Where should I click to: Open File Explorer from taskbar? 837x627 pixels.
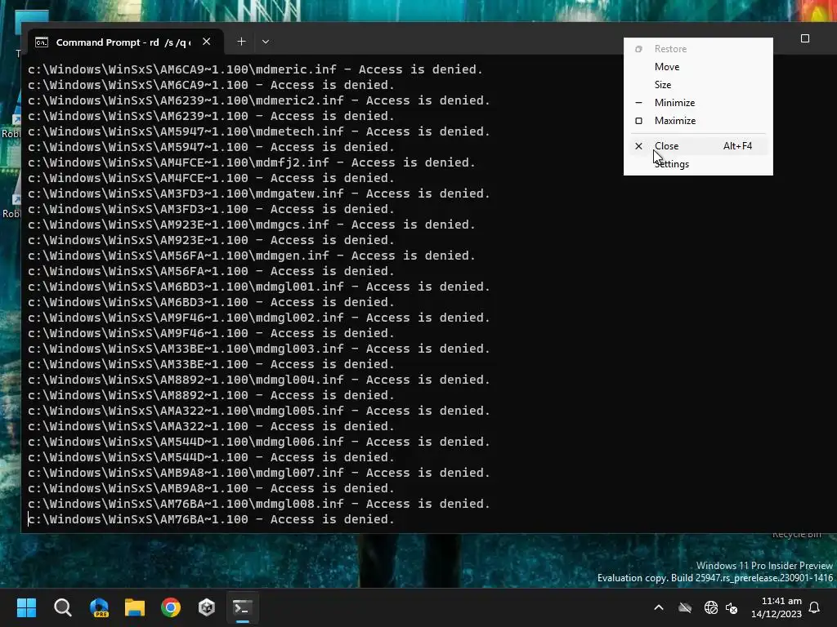(x=135, y=607)
